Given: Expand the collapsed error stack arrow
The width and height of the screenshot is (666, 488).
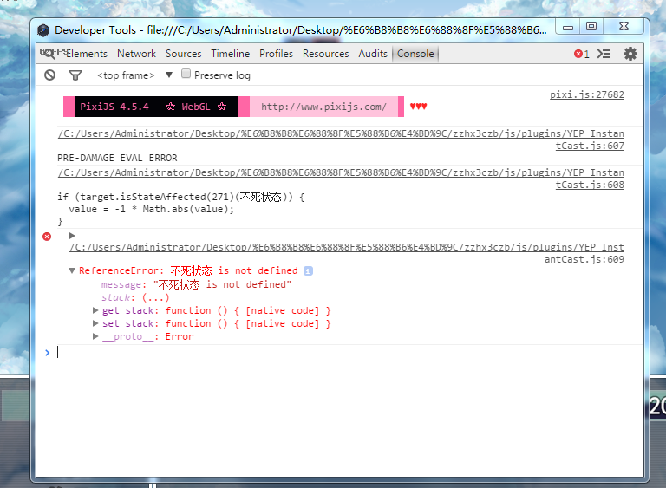Looking at the screenshot, I should pos(72,235).
